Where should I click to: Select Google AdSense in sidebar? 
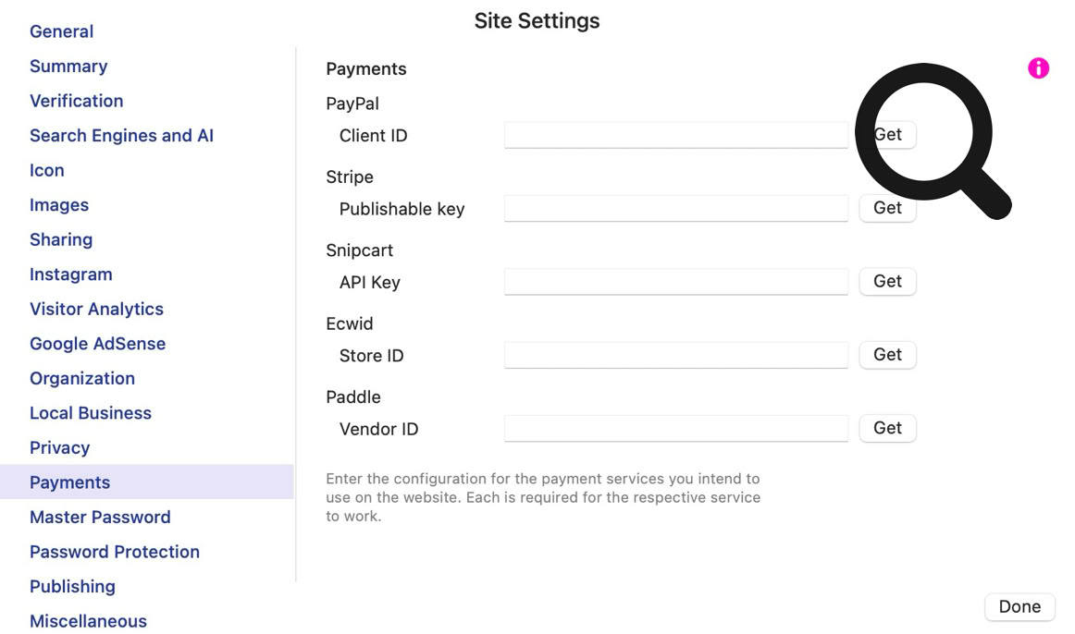point(97,344)
